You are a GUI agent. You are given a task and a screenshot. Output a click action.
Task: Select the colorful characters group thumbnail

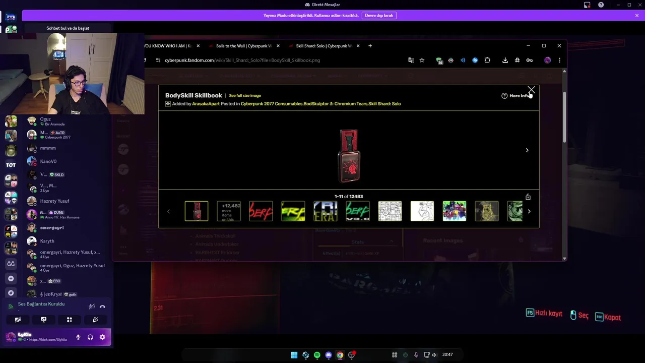tap(455, 211)
